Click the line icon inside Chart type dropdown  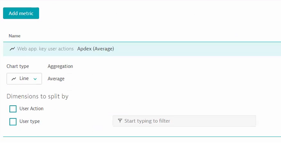tap(14, 79)
